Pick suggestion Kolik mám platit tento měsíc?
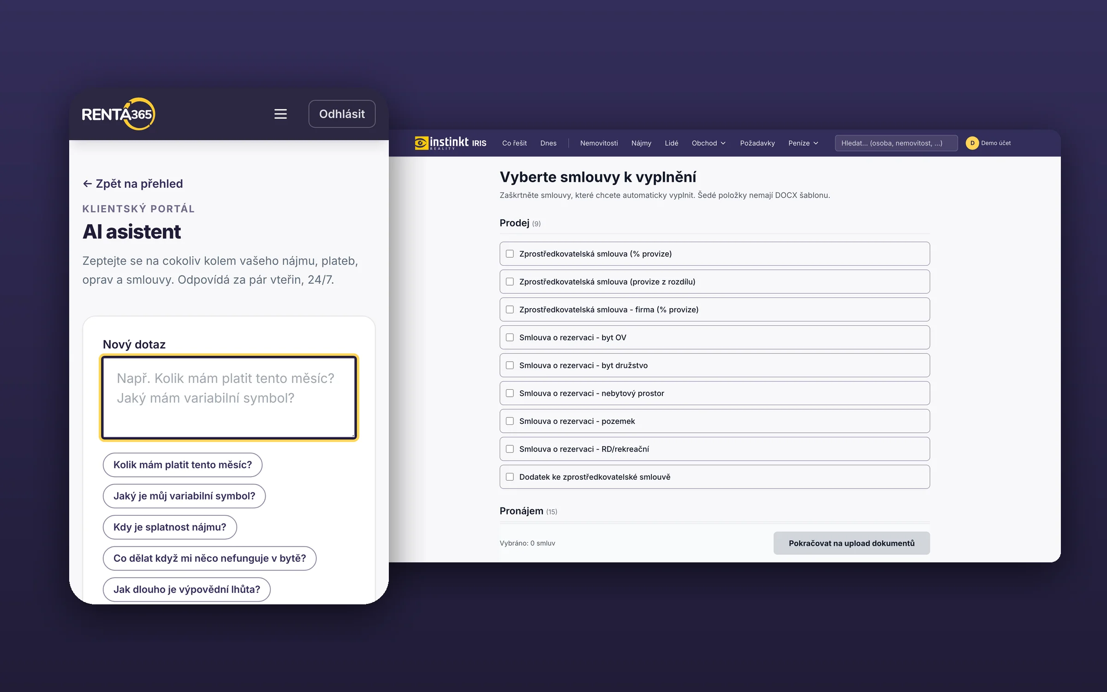The image size is (1107, 692). (183, 465)
